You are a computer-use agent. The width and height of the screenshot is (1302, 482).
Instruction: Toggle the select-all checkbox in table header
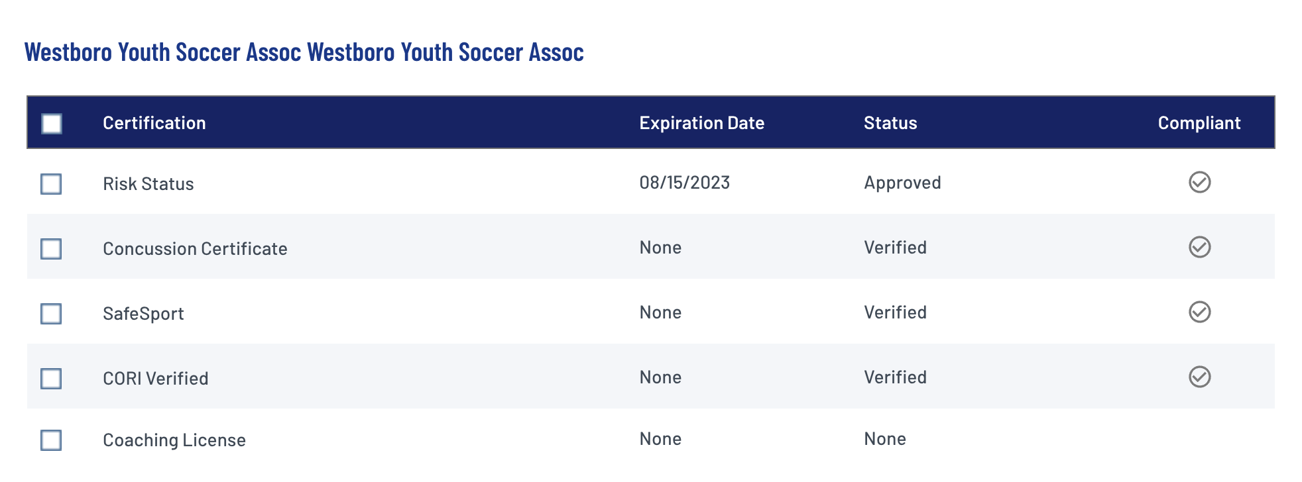[x=52, y=124]
